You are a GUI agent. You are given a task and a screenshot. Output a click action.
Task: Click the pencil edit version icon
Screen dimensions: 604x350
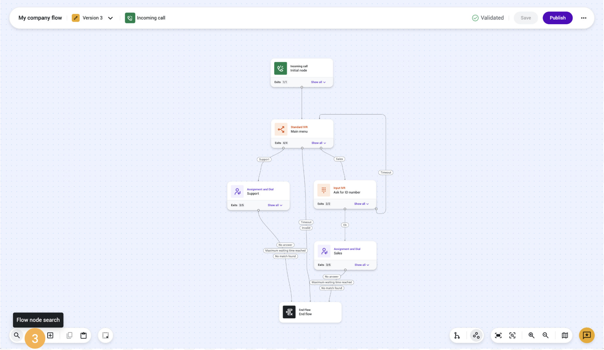point(76,18)
